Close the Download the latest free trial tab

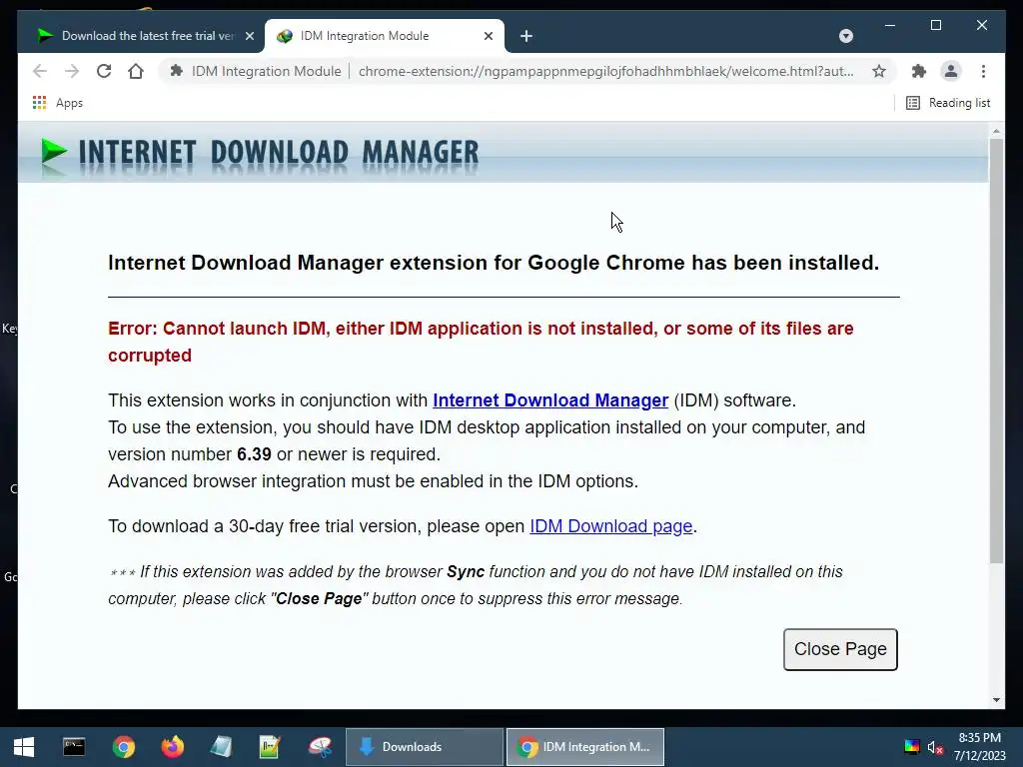(249, 36)
